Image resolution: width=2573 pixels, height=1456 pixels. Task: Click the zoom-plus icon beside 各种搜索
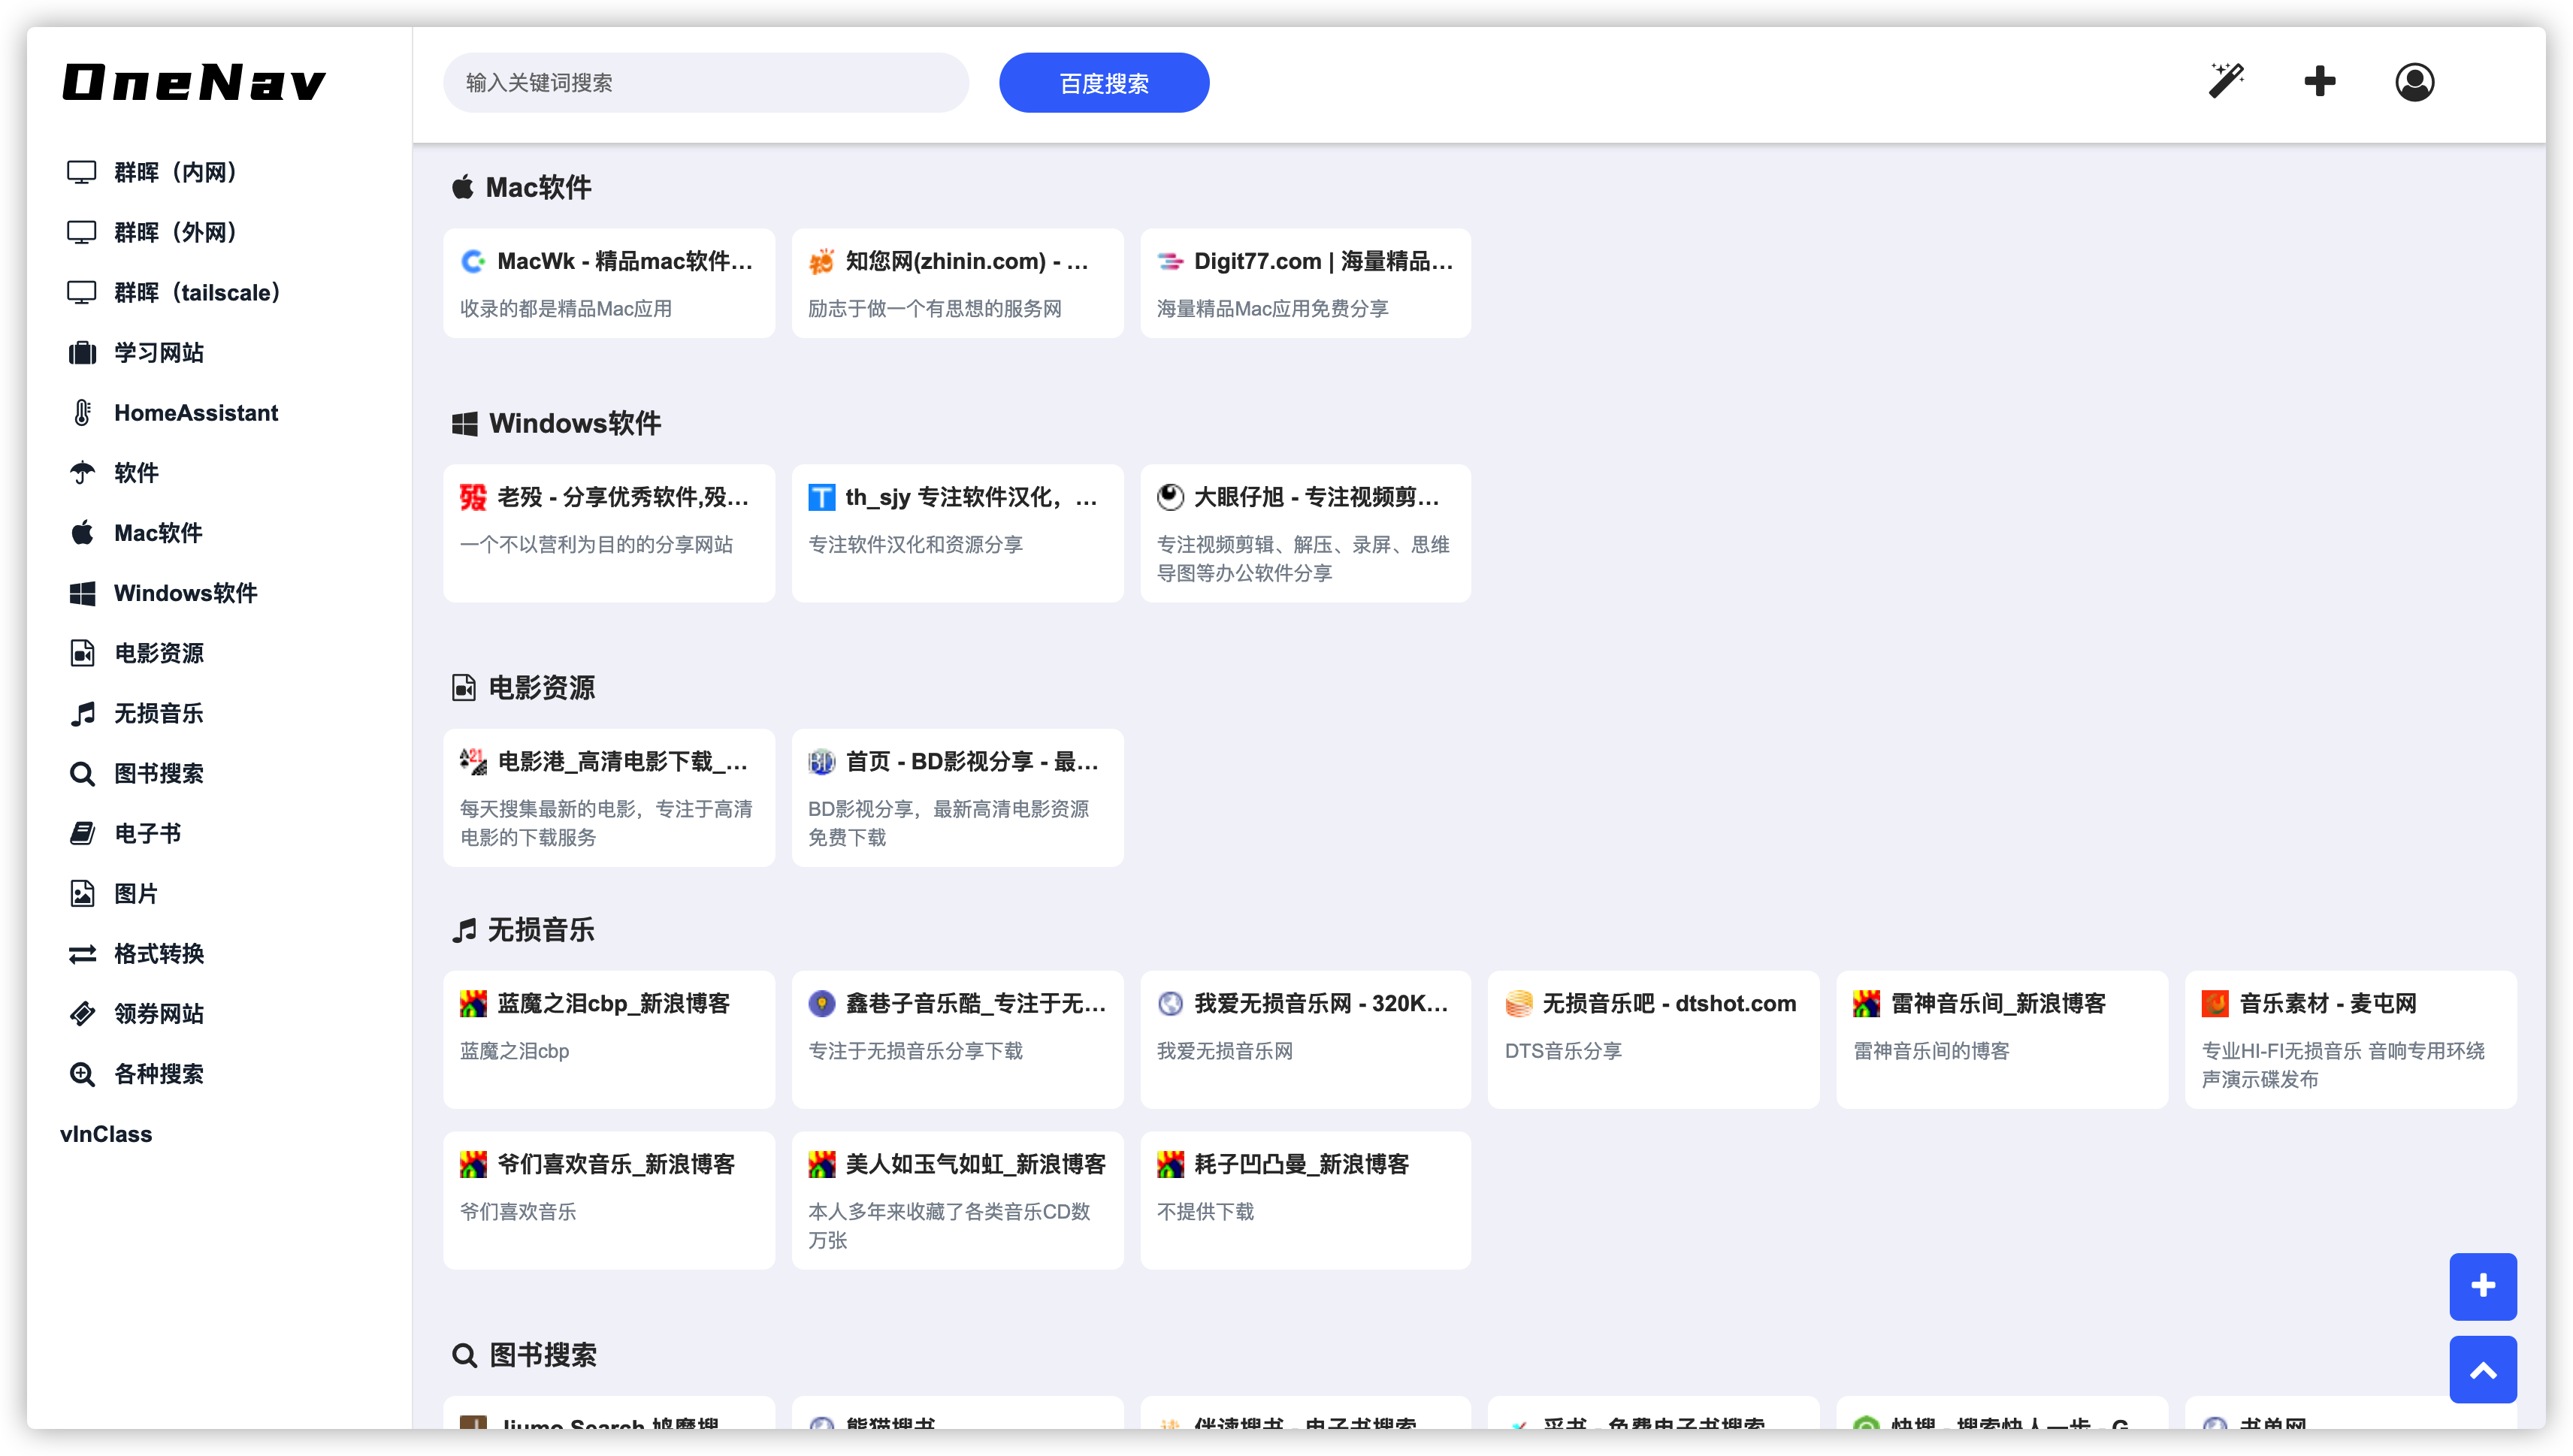coord(82,1074)
